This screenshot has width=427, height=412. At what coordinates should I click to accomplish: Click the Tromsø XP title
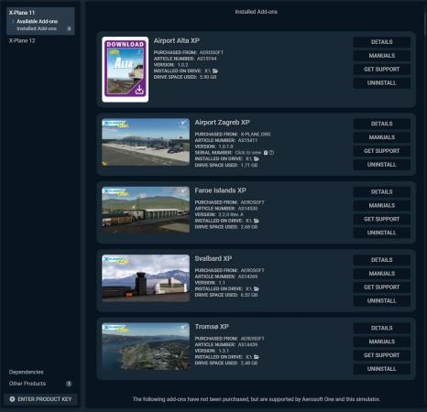click(212, 327)
